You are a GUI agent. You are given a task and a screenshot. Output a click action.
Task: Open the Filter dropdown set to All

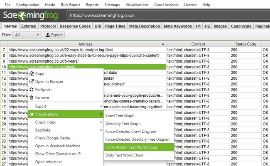coord(27,35)
